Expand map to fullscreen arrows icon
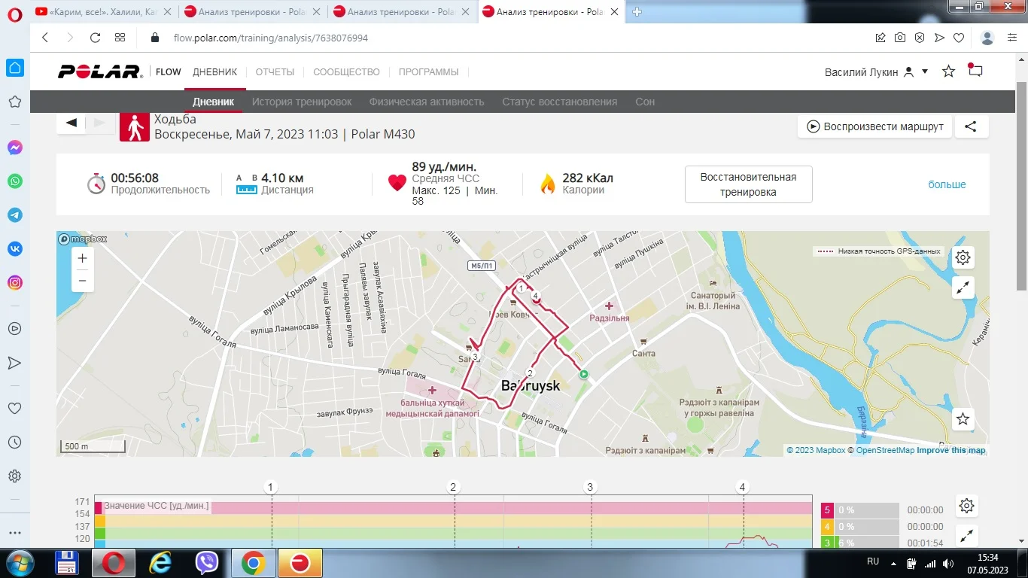The width and height of the screenshot is (1028, 578). coord(963,287)
